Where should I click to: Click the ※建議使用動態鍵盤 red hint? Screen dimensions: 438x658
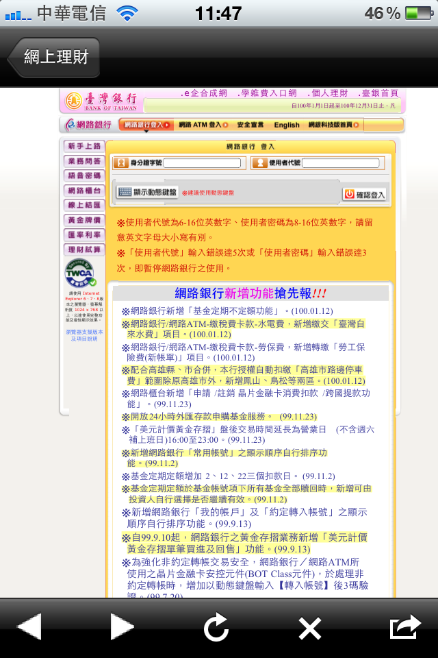click(x=208, y=193)
